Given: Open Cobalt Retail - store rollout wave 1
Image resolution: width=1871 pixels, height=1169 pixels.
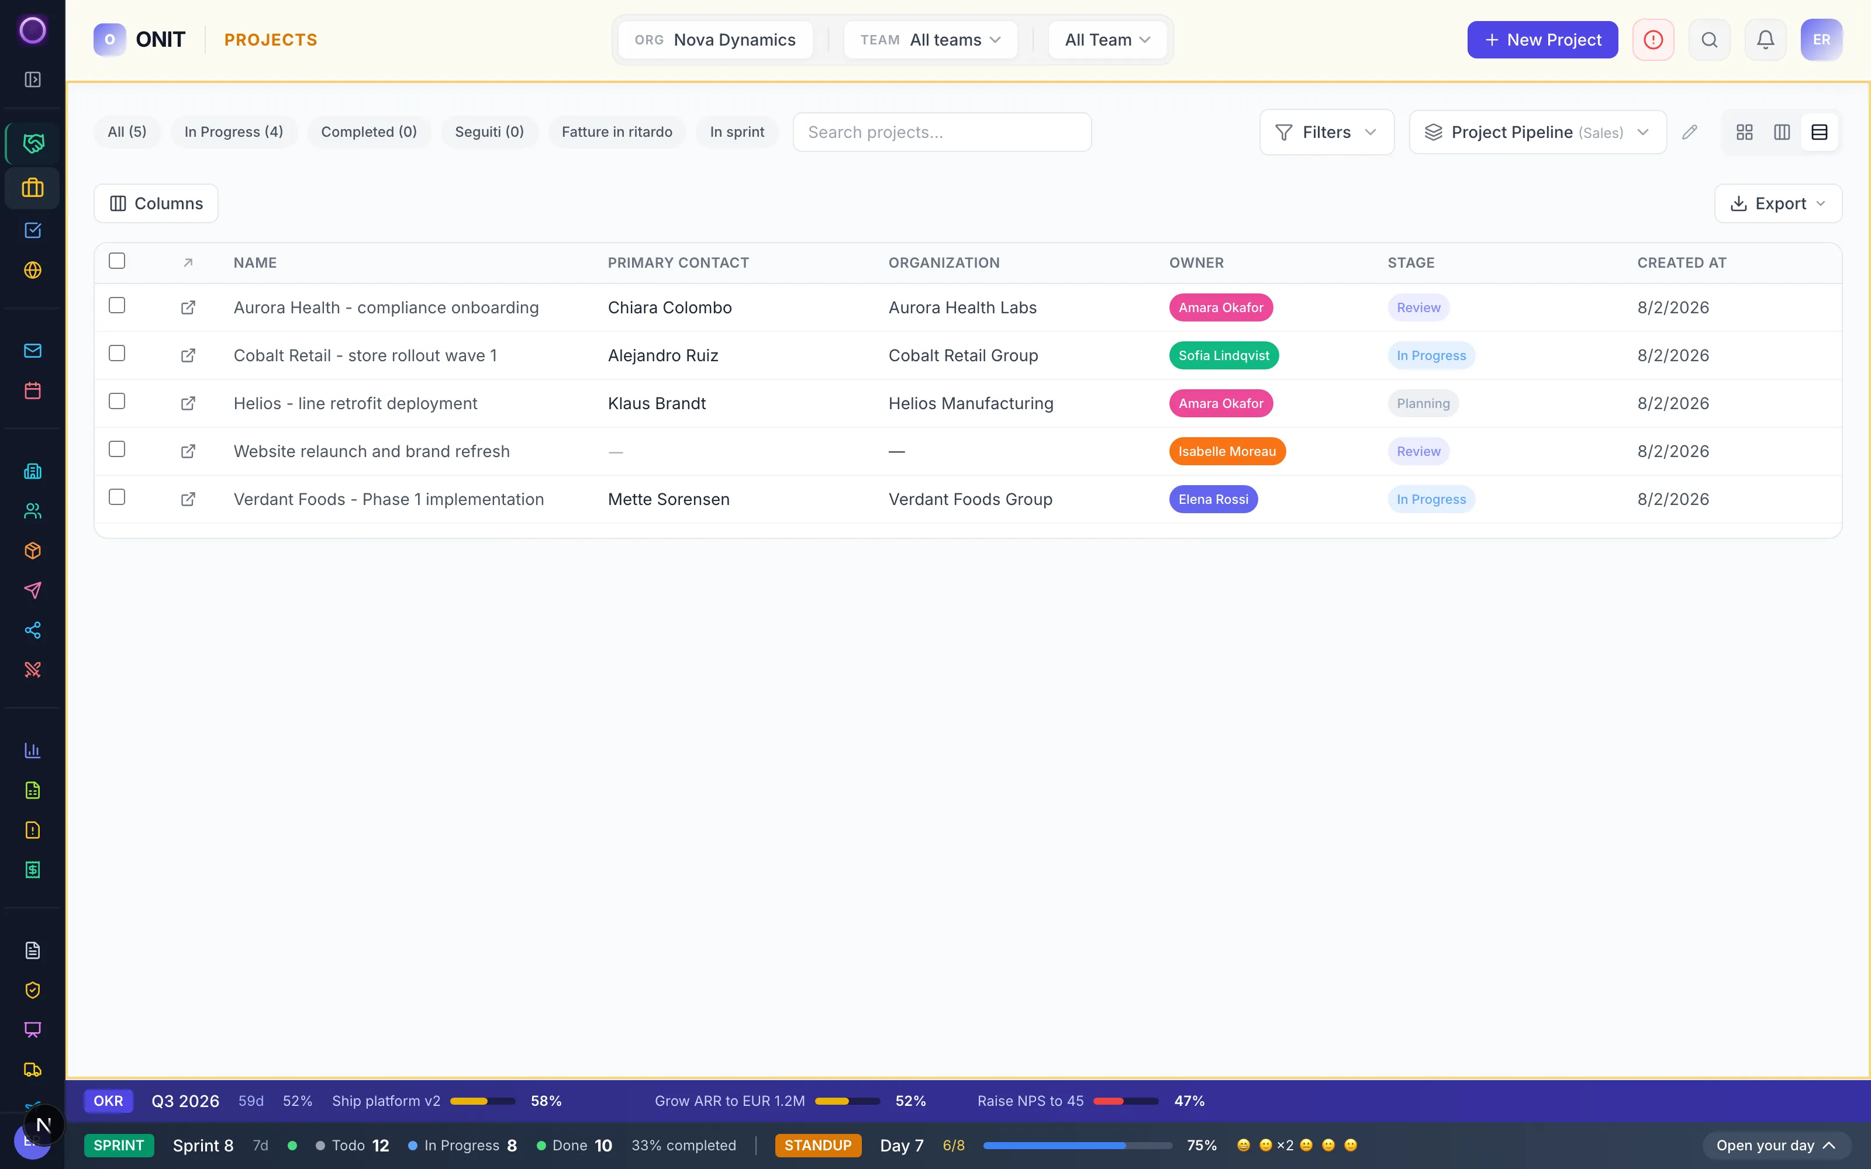Looking at the screenshot, I should click(365, 355).
